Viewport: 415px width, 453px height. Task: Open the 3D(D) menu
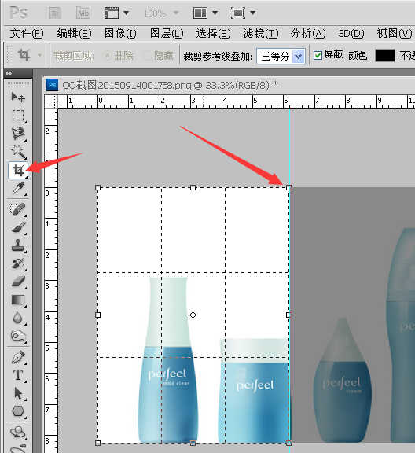click(x=351, y=34)
